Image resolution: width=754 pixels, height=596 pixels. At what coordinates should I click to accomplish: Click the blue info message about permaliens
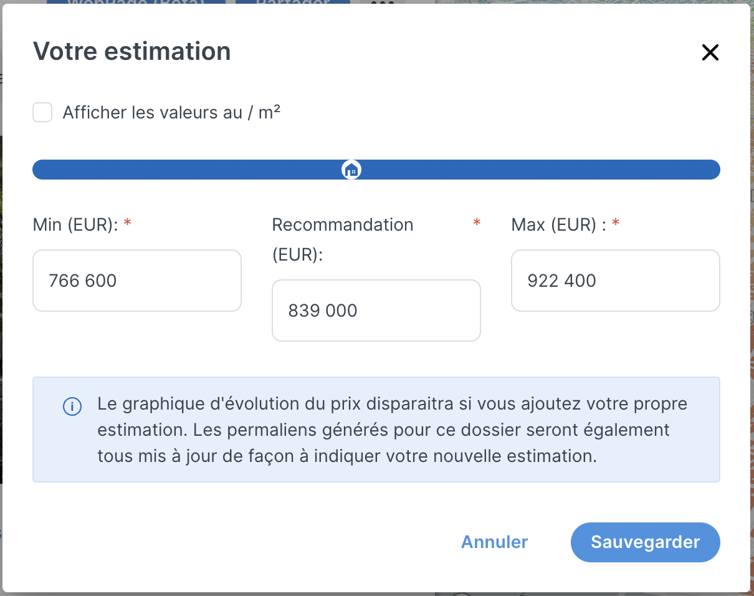click(376, 430)
